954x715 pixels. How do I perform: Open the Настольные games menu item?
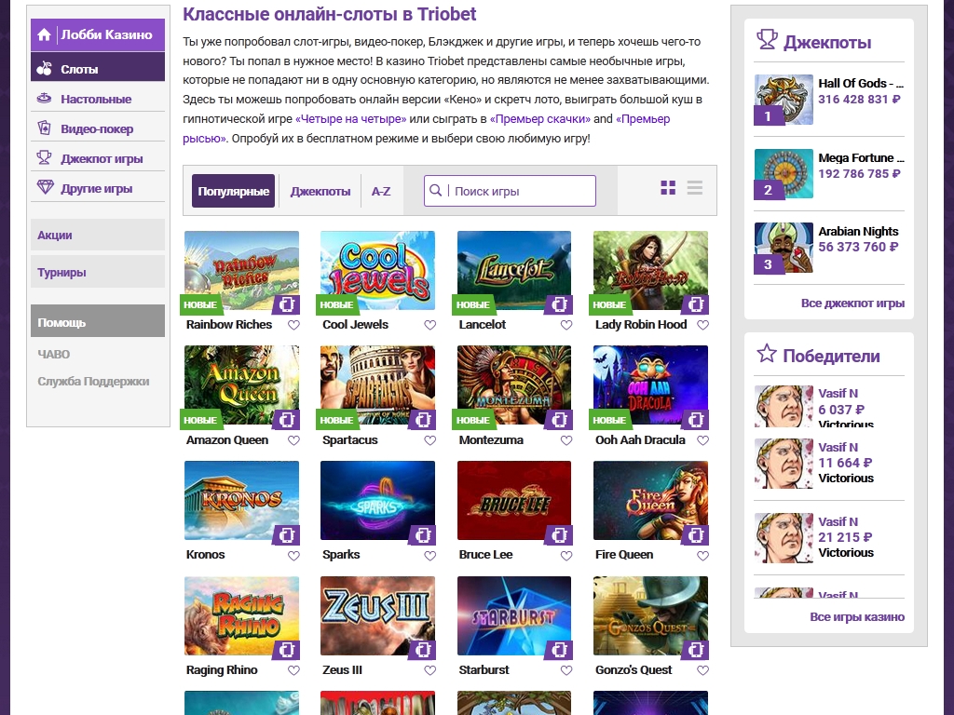96,99
